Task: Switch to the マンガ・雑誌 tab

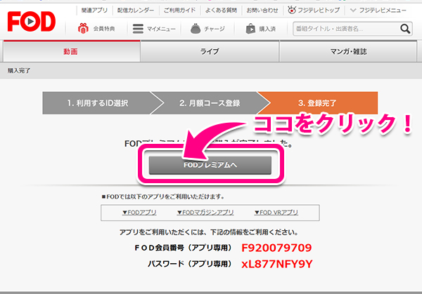Action: pos(348,51)
